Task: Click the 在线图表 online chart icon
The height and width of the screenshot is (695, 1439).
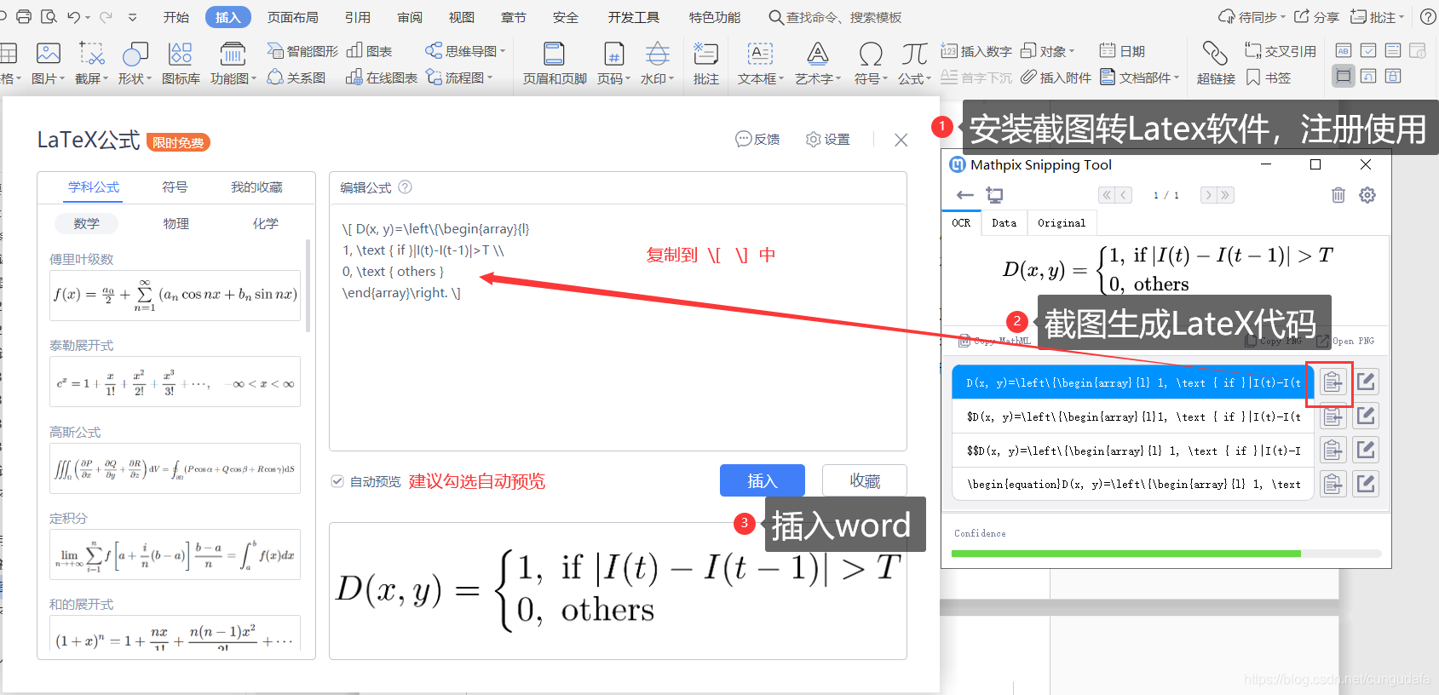Action: [354, 78]
